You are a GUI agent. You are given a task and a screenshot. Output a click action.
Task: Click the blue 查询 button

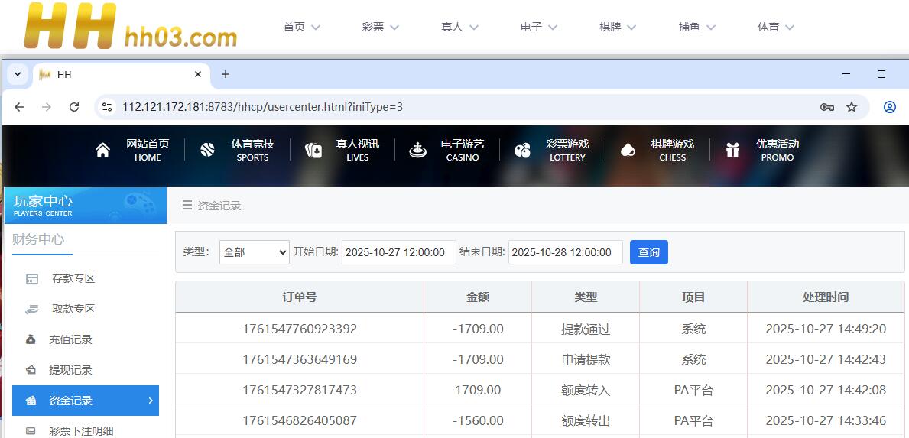pos(648,252)
